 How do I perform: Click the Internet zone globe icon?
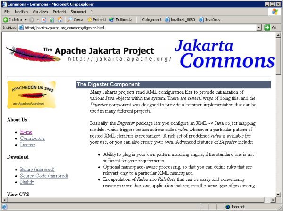click(228, 207)
